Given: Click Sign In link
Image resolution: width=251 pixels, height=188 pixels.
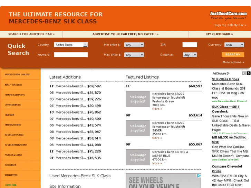Looking at the screenshot, I should 219,25.
